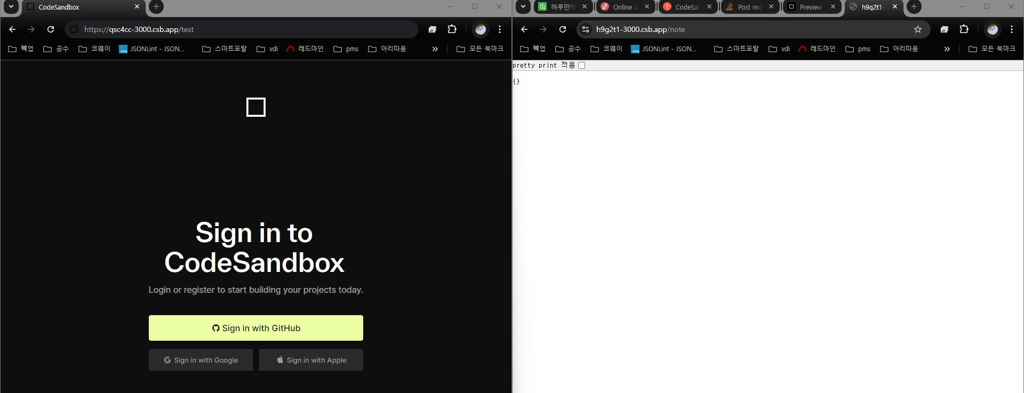The width and height of the screenshot is (1024, 393).
Task: Open 코웨이 bookmark folder in right window
Action: (x=606, y=49)
